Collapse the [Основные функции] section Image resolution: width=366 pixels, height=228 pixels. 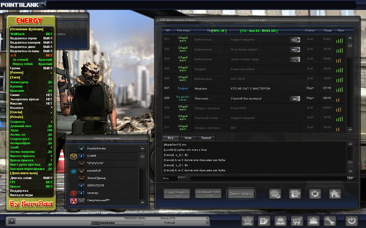click(31, 29)
